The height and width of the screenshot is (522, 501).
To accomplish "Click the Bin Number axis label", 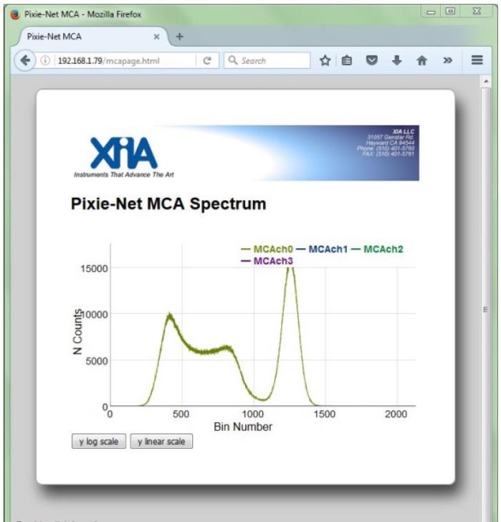I will click(x=243, y=427).
